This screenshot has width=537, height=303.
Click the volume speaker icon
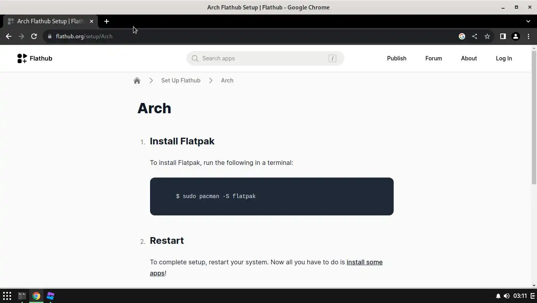point(506,296)
